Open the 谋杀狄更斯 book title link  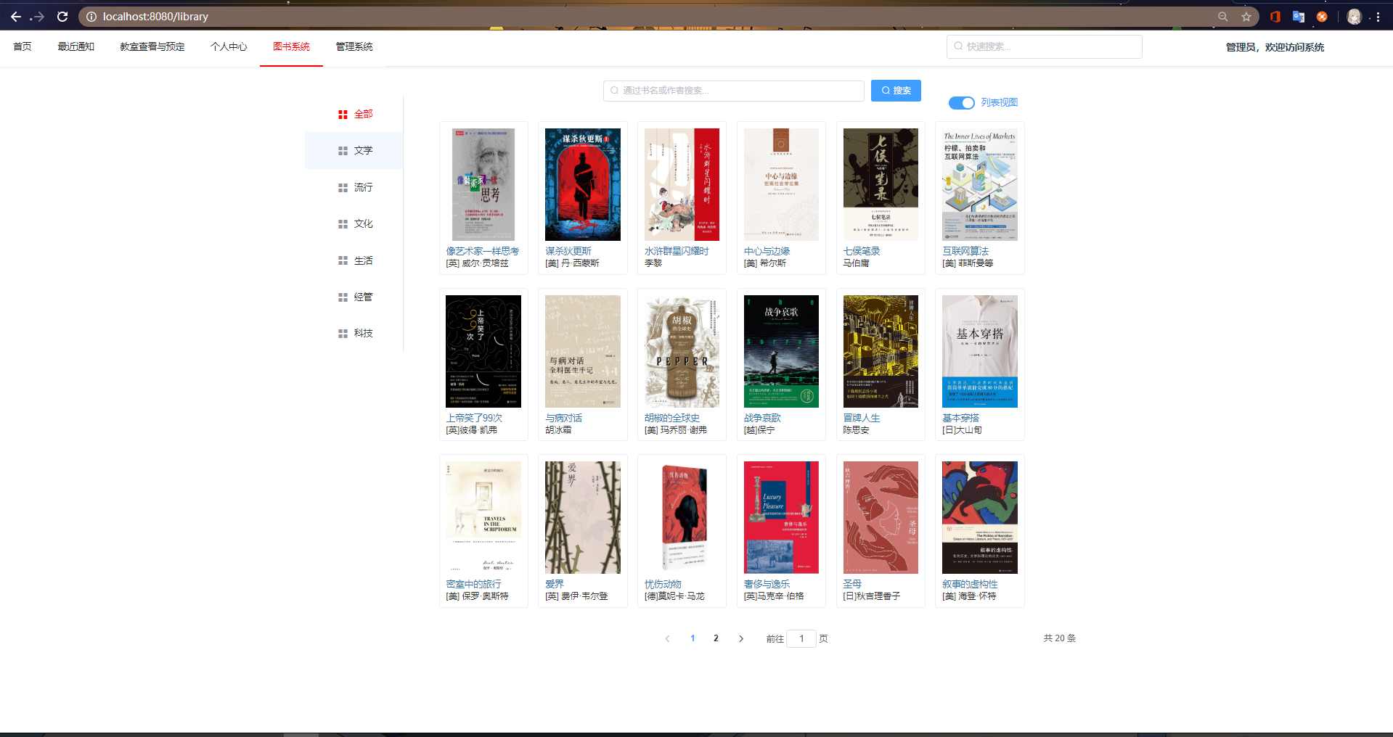tap(568, 251)
